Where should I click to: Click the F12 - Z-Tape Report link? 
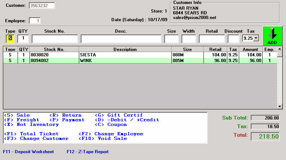tap(88, 152)
